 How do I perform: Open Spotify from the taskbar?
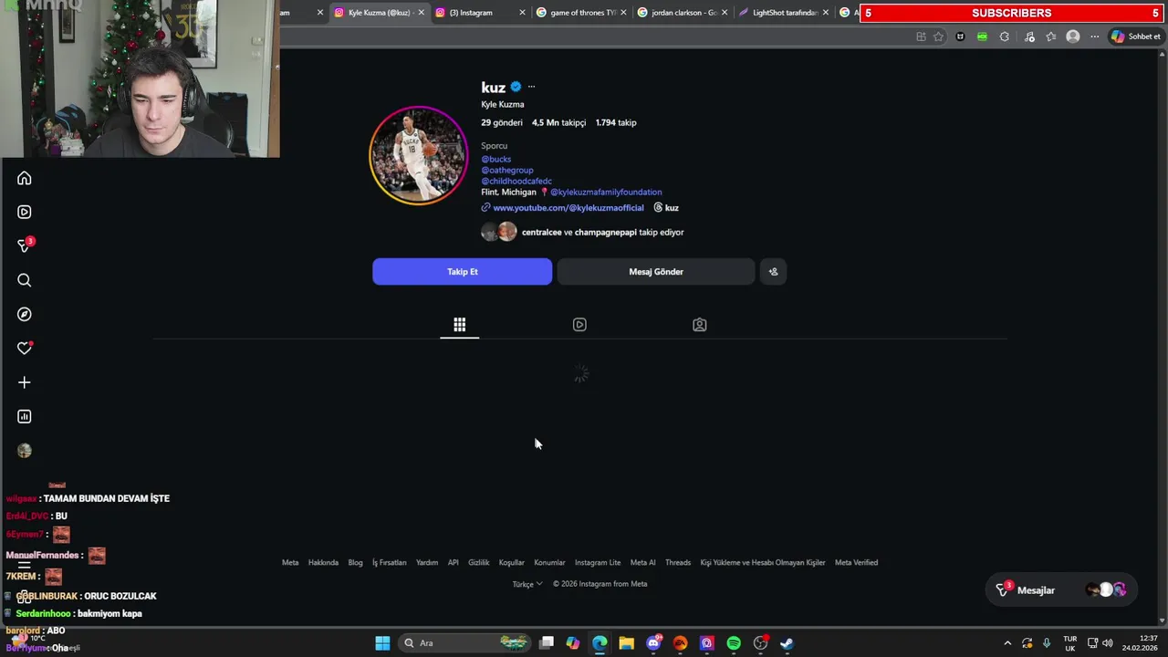[x=734, y=643]
